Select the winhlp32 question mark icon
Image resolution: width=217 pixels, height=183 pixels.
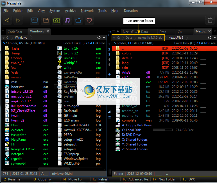[60, 63]
